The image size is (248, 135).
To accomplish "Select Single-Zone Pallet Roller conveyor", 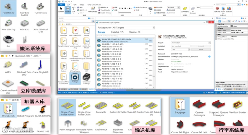I will 67,108.
